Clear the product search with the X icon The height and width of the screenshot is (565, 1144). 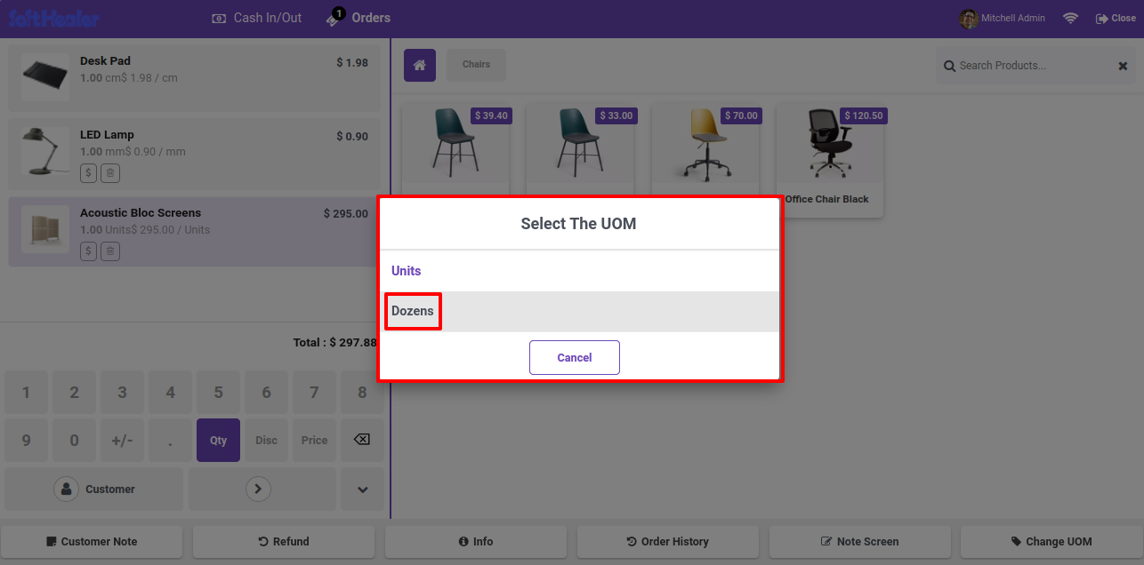point(1123,66)
